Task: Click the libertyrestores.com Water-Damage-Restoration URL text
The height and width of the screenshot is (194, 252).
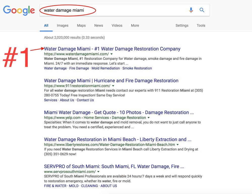Action: coord(109,145)
